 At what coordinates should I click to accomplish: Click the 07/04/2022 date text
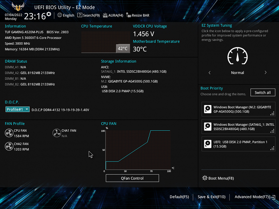[x=14, y=15]
